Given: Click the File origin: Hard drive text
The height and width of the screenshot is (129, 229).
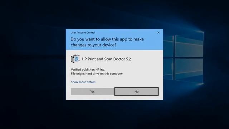Looking at the screenshot, I should coord(97,73).
